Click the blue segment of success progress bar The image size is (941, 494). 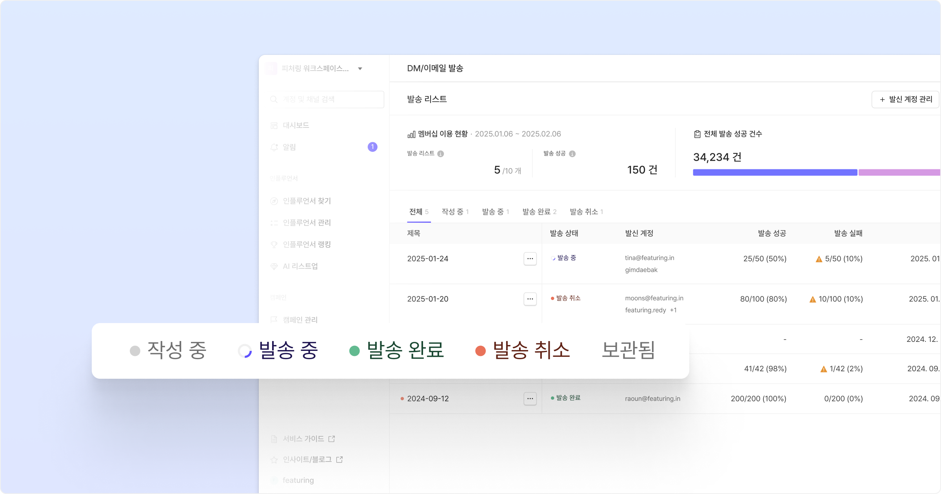774,173
